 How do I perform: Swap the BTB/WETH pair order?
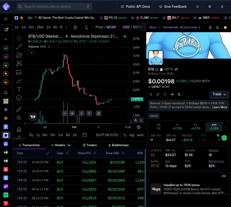pos(176,69)
